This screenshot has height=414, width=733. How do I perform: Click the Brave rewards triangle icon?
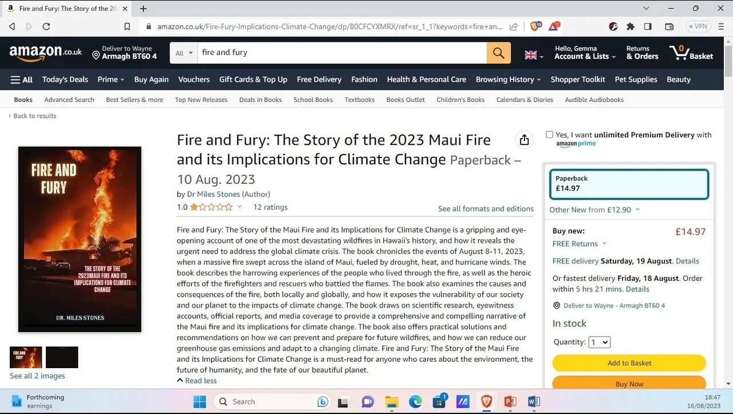point(554,26)
